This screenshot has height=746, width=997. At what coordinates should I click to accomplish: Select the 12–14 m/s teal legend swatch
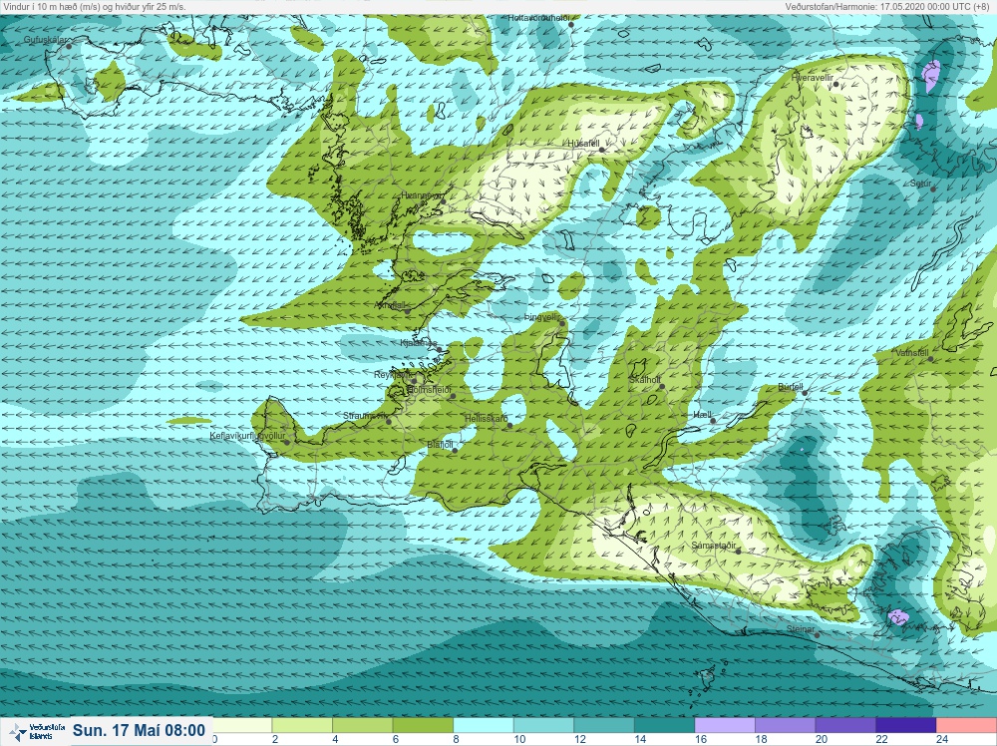pyautogui.click(x=604, y=725)
